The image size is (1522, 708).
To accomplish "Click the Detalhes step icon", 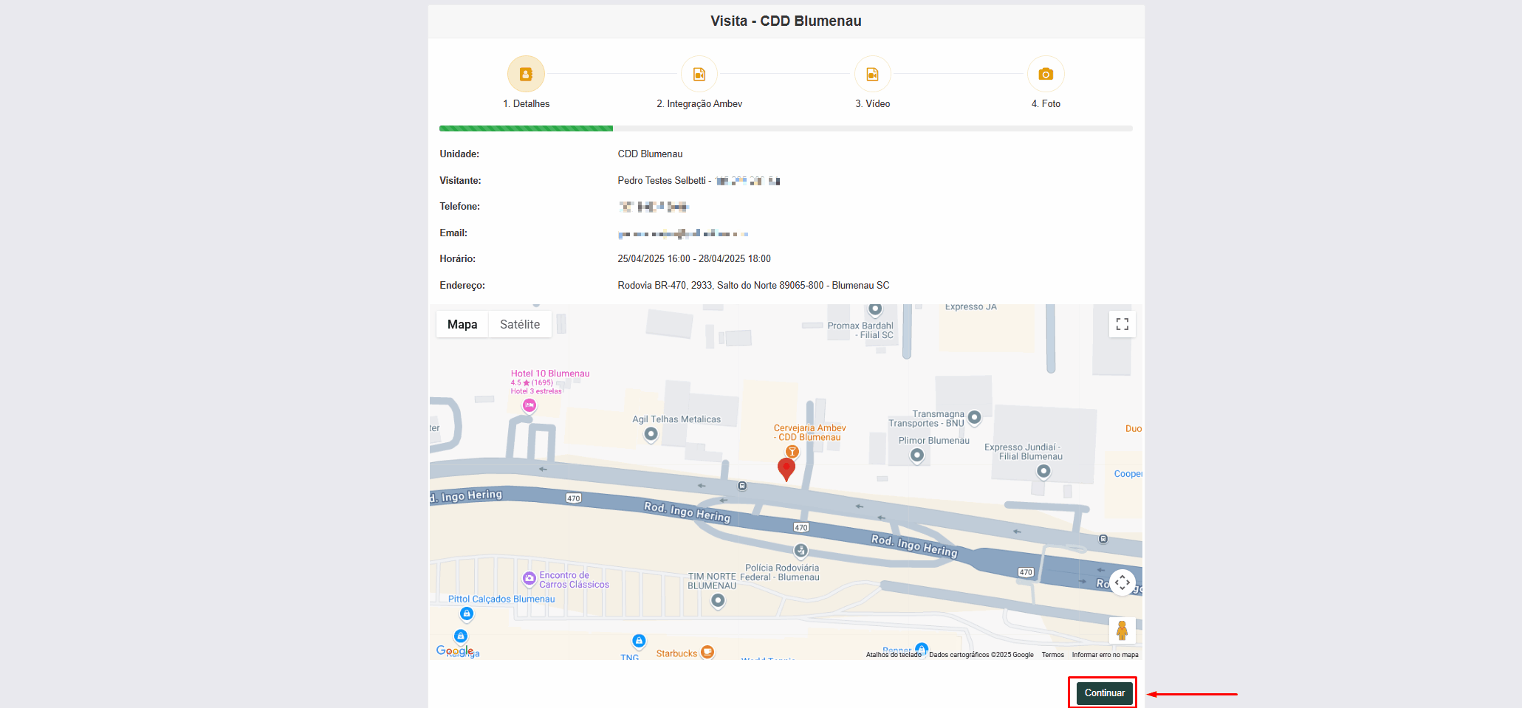I will 526,74.
